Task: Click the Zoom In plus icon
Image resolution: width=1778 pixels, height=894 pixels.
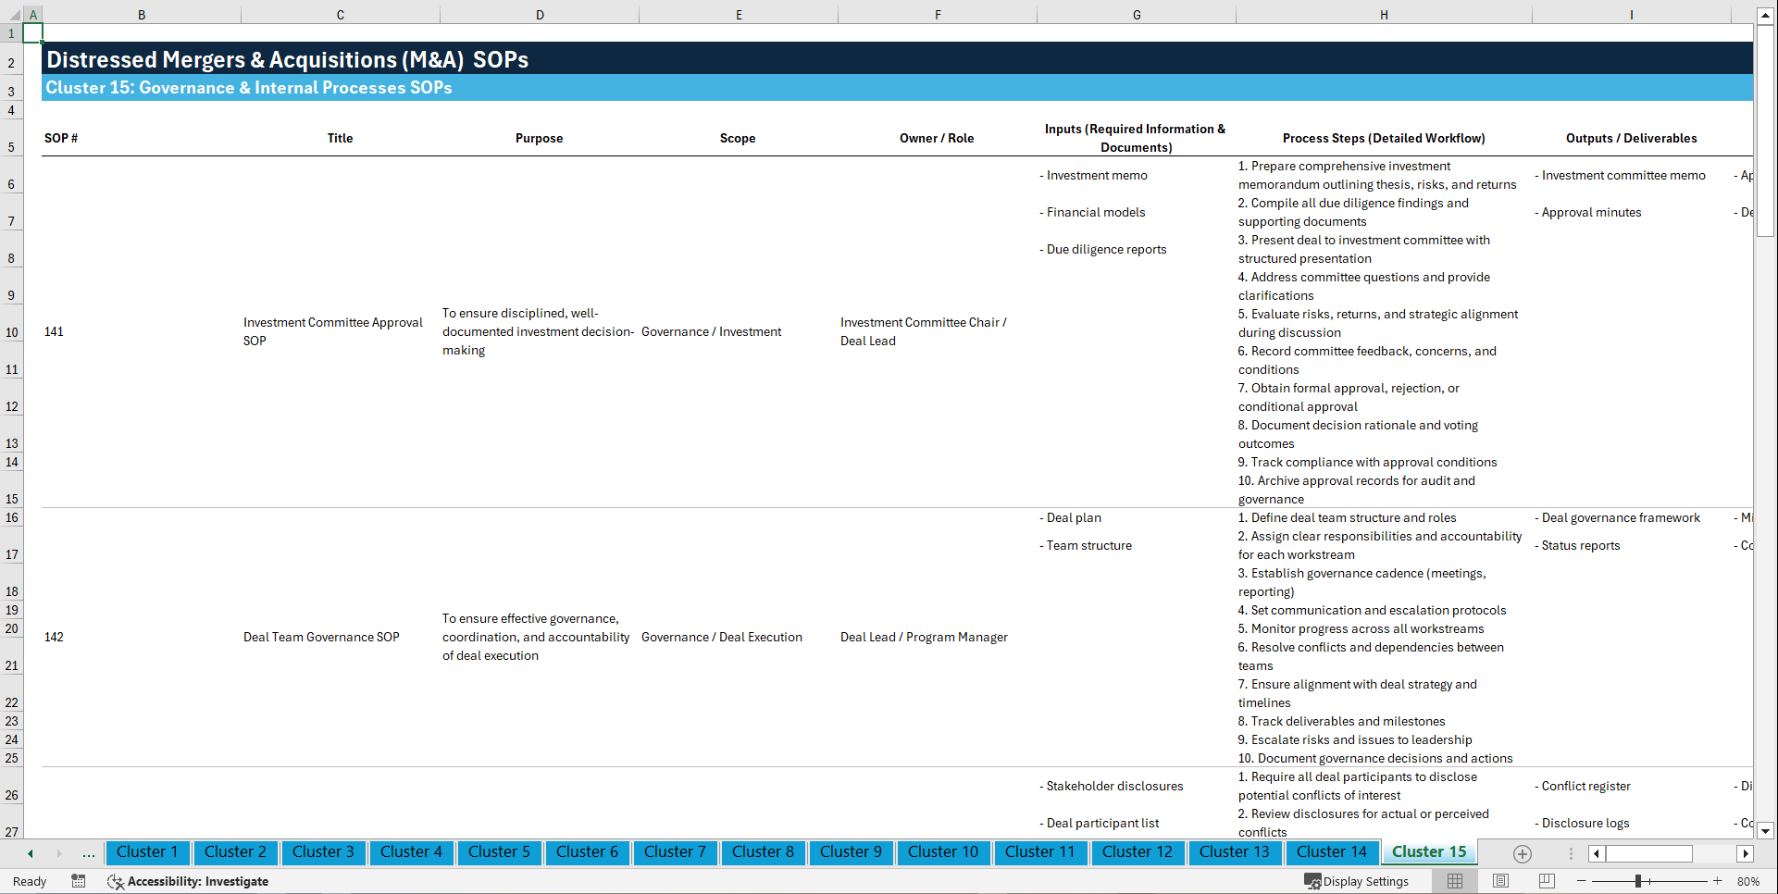Action: coord(1718,881)
